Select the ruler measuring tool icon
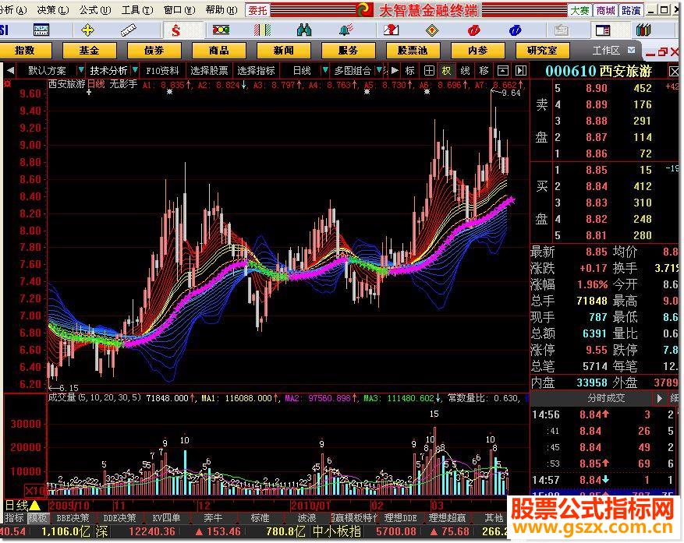The height and width of the screenshot is (543, 684). pos(128,30)
